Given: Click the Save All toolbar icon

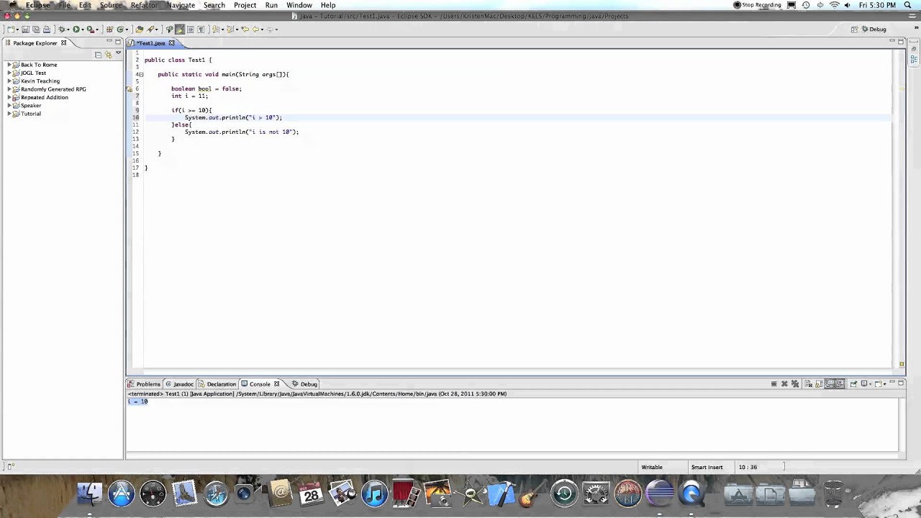Looking at the screenshot, I should (36, 29).
